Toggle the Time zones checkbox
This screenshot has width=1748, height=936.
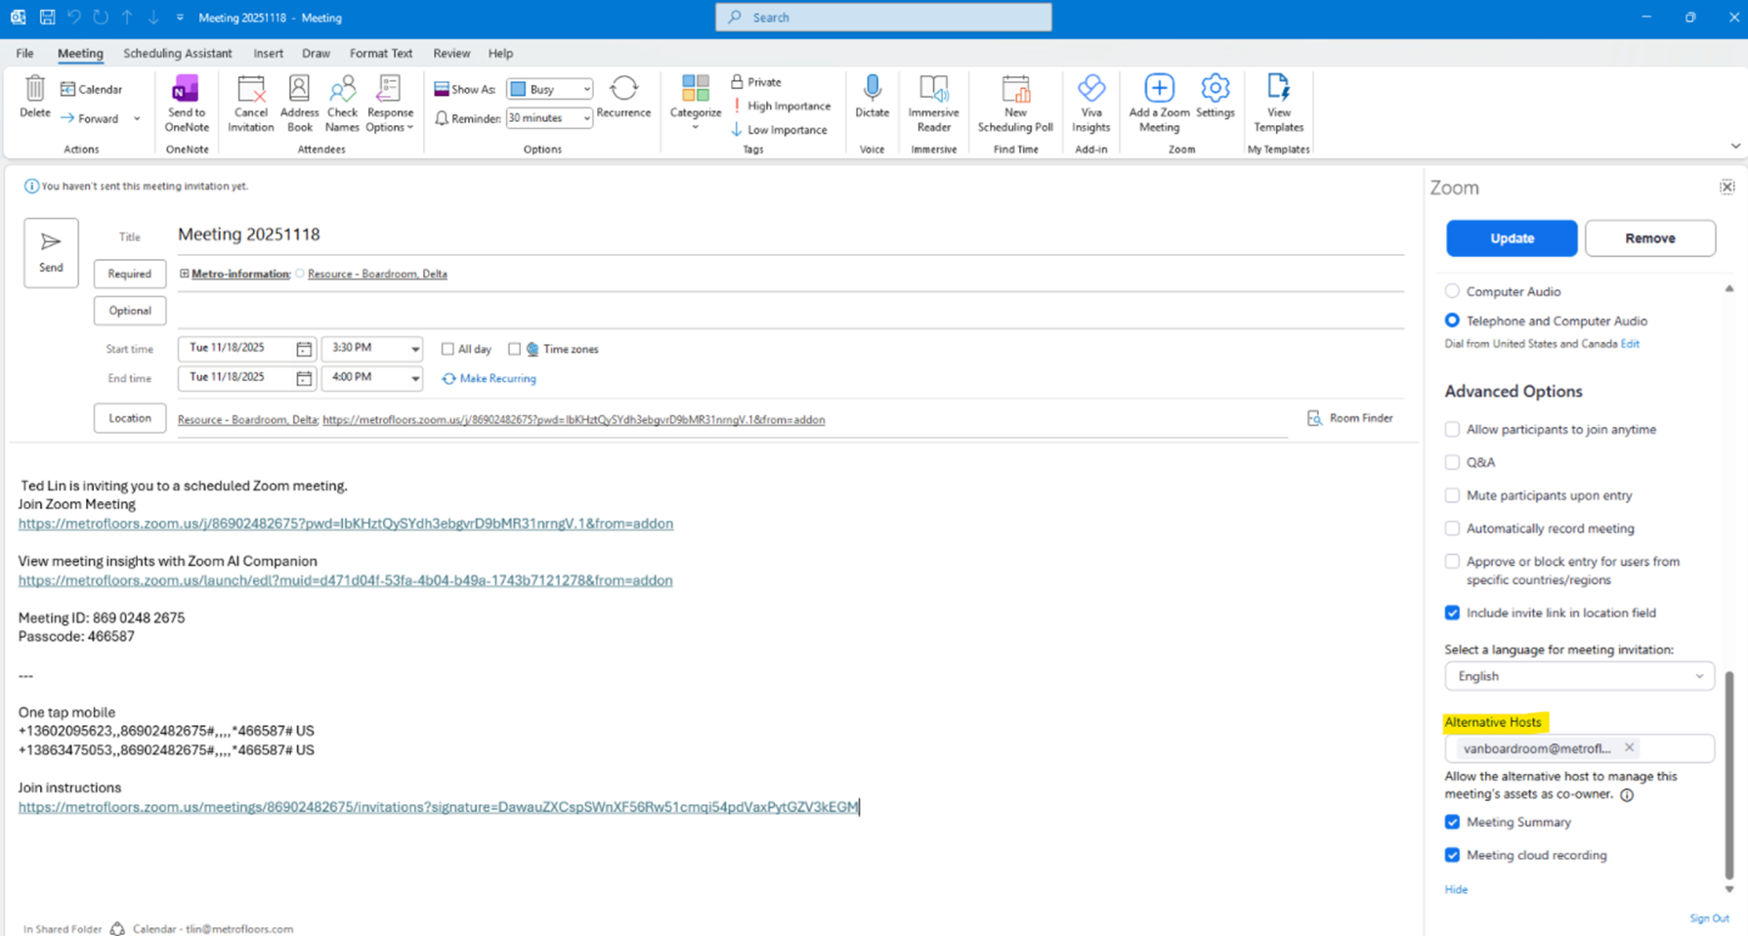click(514, 349)
